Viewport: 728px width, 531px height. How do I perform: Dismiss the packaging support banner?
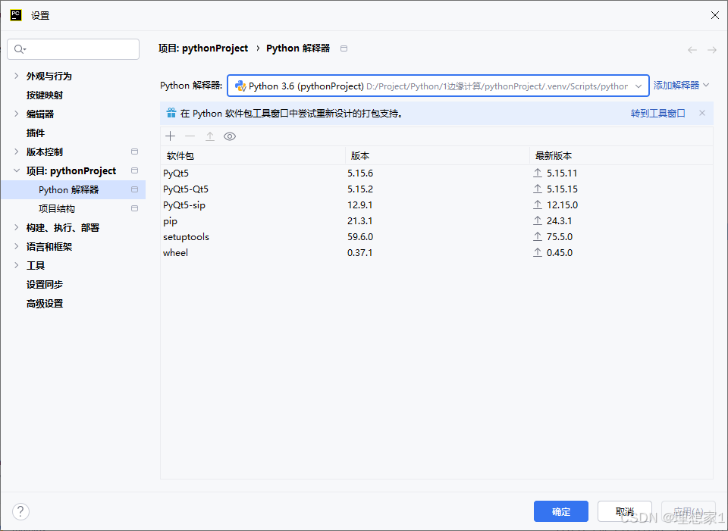pyautogui.click(x=702, y=113)
